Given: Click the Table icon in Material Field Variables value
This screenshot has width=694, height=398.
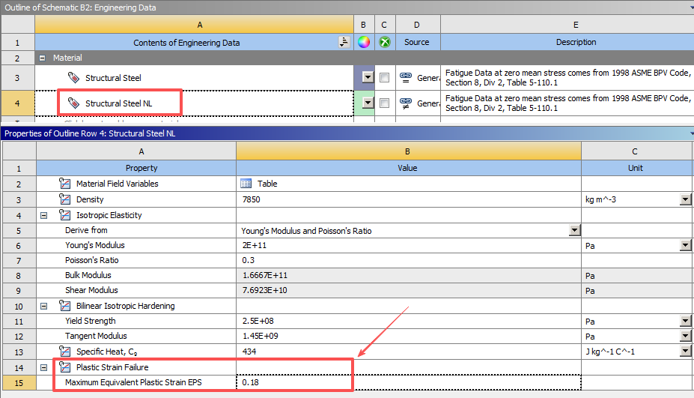Looking at the screenshot, I should pos(246,184).
